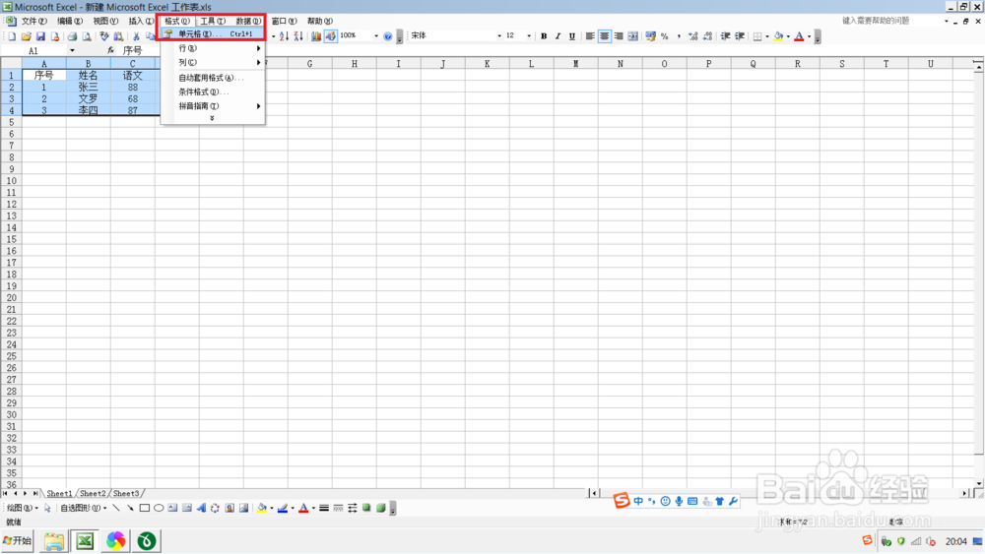Choose Conditional Formatting menu entry
Viewport: 985px width, 554px height.
tap(213, 92)
